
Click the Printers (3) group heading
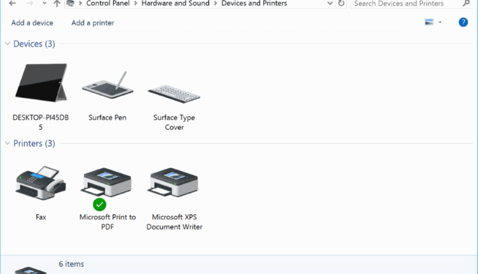[x=34, y=143]
